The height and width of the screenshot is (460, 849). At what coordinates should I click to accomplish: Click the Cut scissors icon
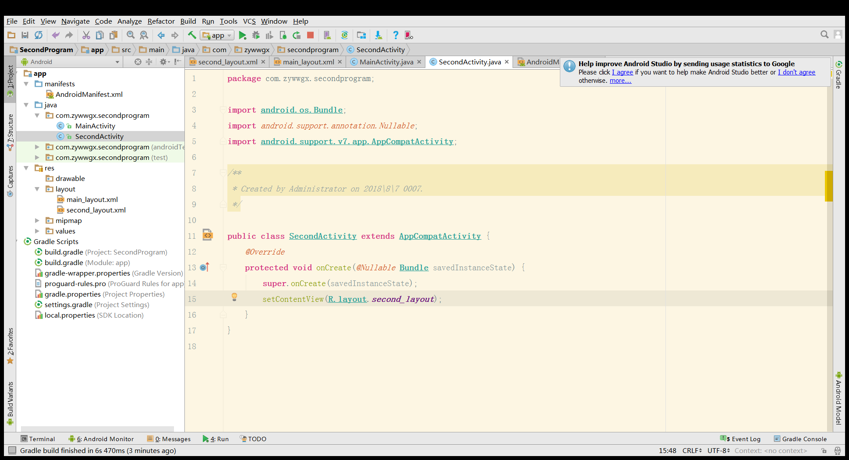pos(86,35)
